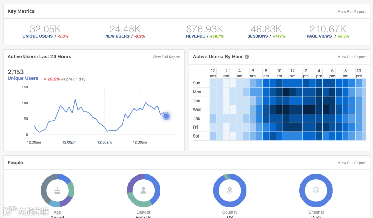Open View Full Report for Key Metrics
373x218 pixels.
pyautogui.click(x=352, y=11)
